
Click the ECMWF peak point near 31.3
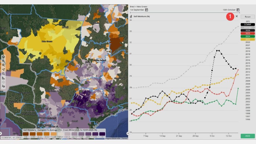(x=217, y=51)
